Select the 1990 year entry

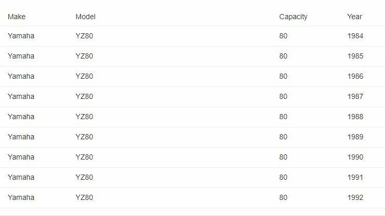click(355, 157)
